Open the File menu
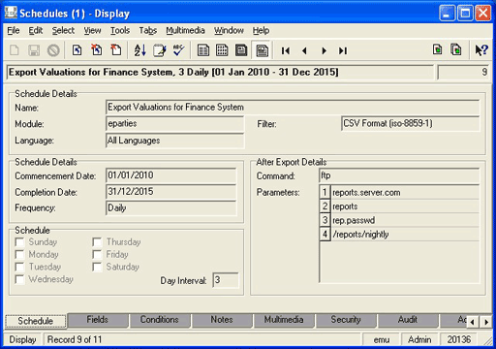 coord(14,30)
